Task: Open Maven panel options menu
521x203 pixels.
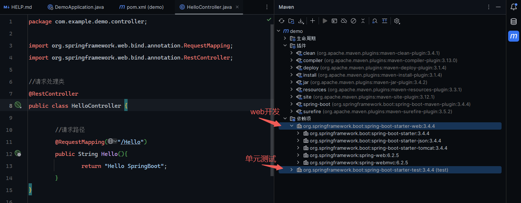Action: [489, 7]
